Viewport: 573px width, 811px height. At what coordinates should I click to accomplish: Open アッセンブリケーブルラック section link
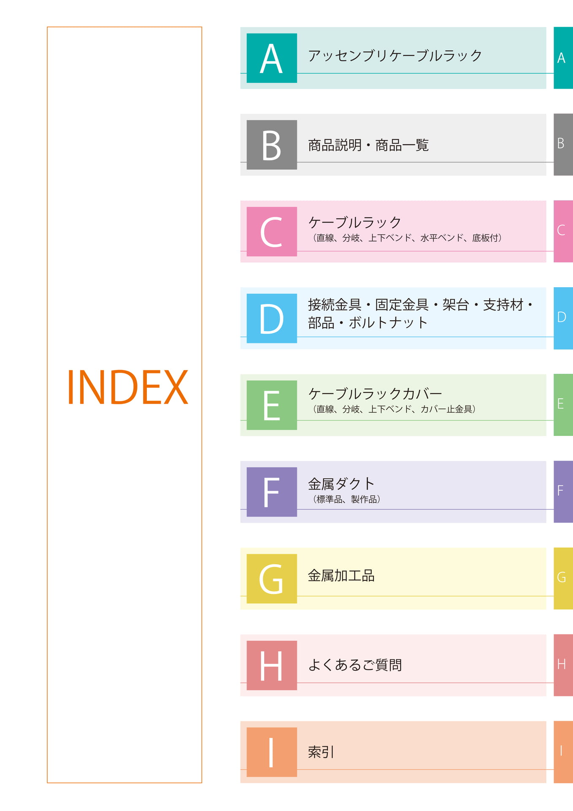395,56
